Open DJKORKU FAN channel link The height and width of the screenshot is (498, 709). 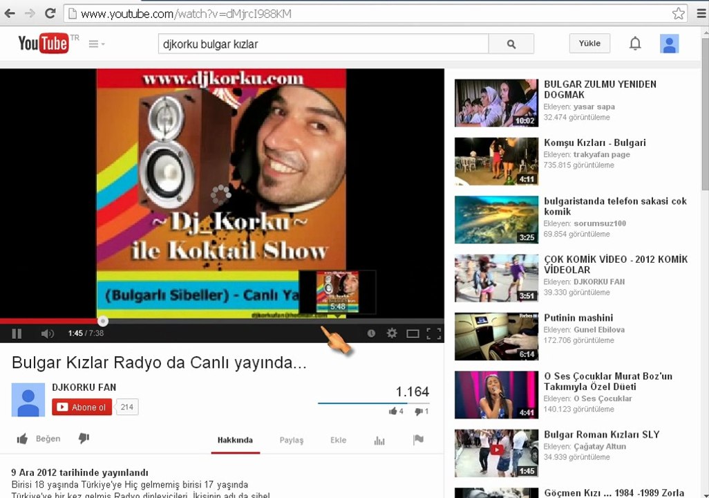click(84, 387)
